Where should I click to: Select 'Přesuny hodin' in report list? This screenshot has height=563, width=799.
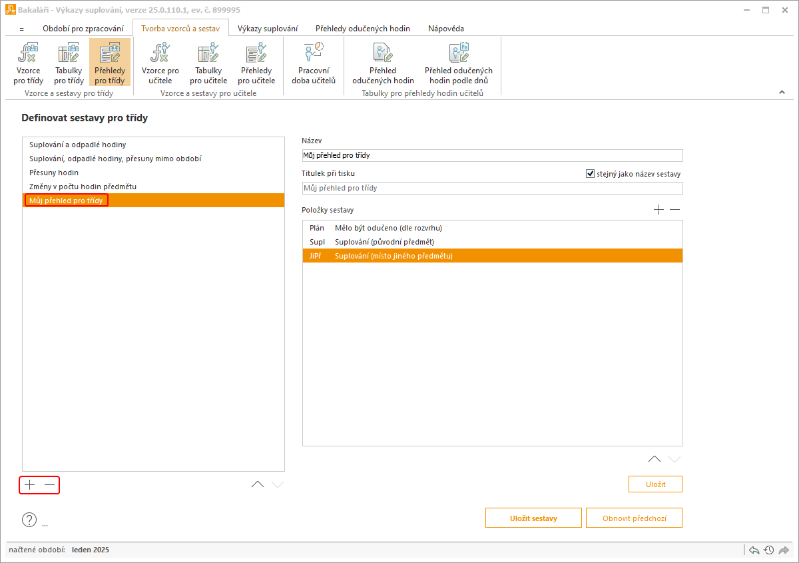54,173
